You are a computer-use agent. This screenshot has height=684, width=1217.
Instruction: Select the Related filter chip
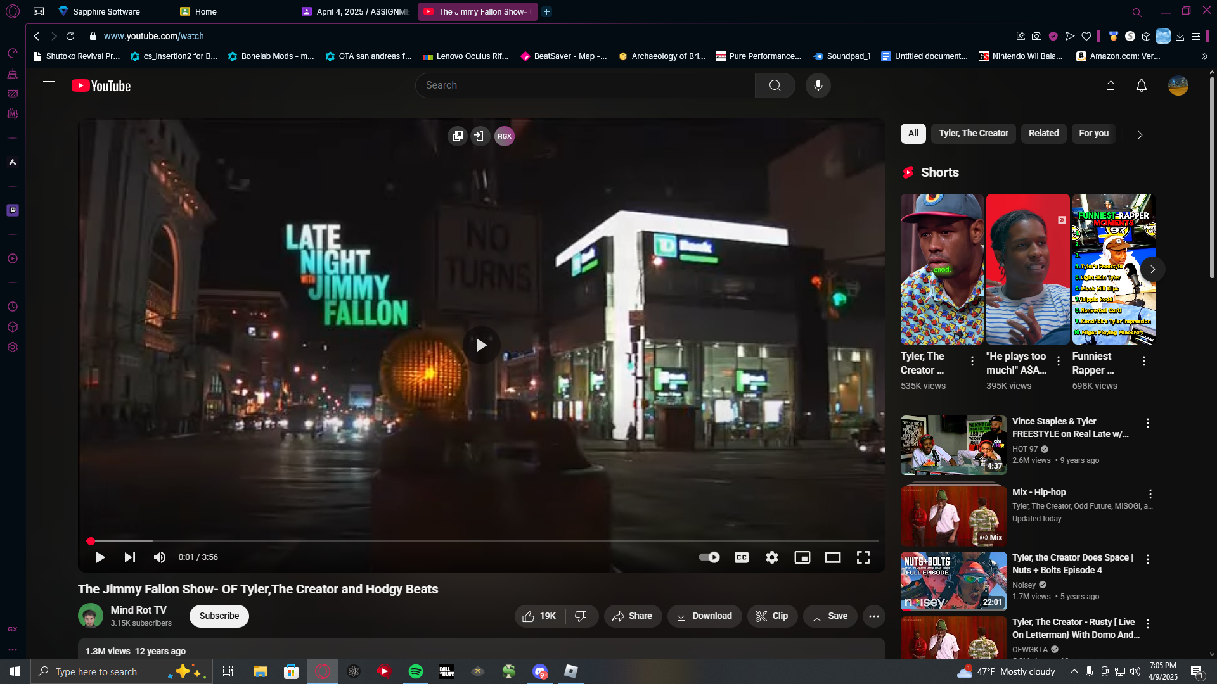coord(1043,134)
